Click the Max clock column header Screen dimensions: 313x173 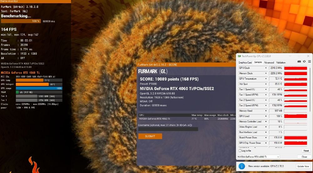click(223, 115)
